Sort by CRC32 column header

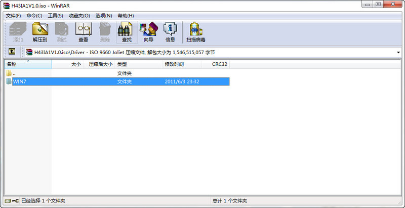pos(216,64)
